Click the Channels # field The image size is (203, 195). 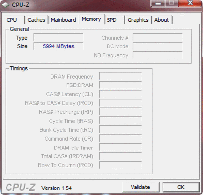pos(158,37)
